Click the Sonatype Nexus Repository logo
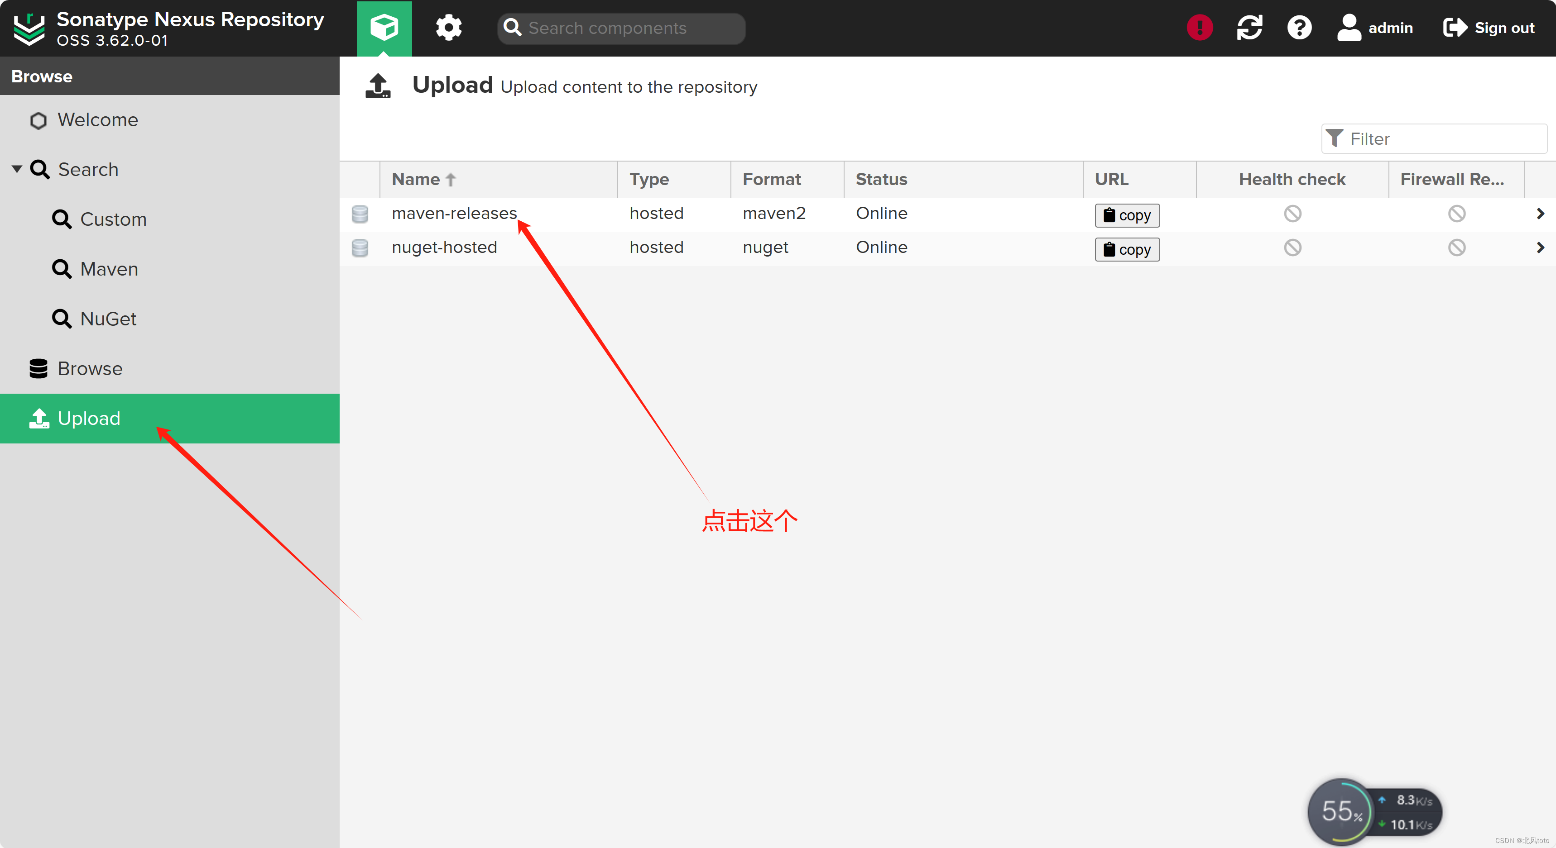 (27, 27)
